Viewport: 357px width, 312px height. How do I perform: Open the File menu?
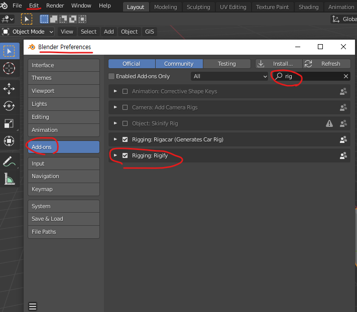tap(17, 6)
